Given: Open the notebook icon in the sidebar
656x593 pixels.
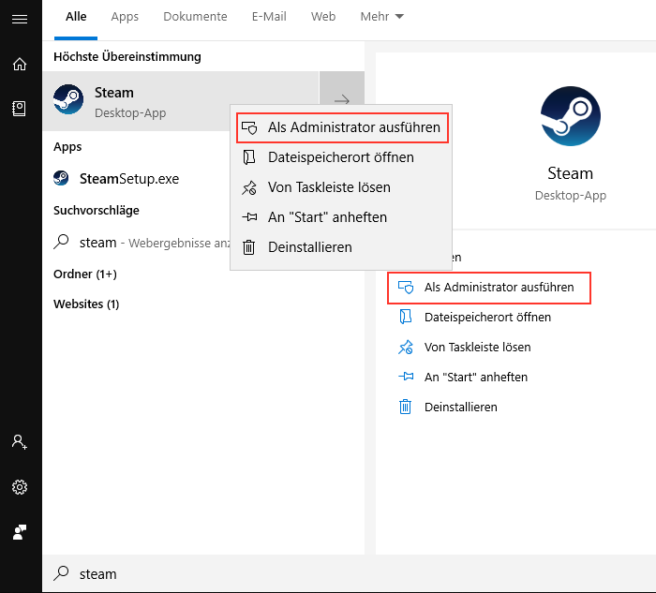Looking at the screenshot, I should (x=20, y=109).
